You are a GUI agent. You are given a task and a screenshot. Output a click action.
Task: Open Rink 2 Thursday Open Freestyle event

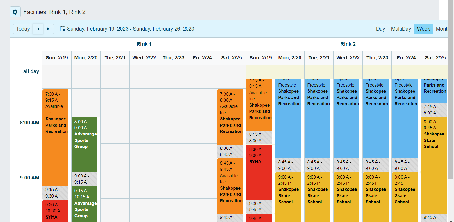375,118
